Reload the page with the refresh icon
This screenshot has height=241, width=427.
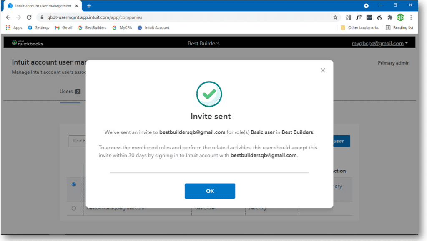pos(29,17)
